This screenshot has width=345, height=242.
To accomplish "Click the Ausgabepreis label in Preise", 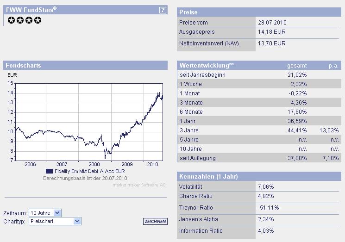I will 197,32.
